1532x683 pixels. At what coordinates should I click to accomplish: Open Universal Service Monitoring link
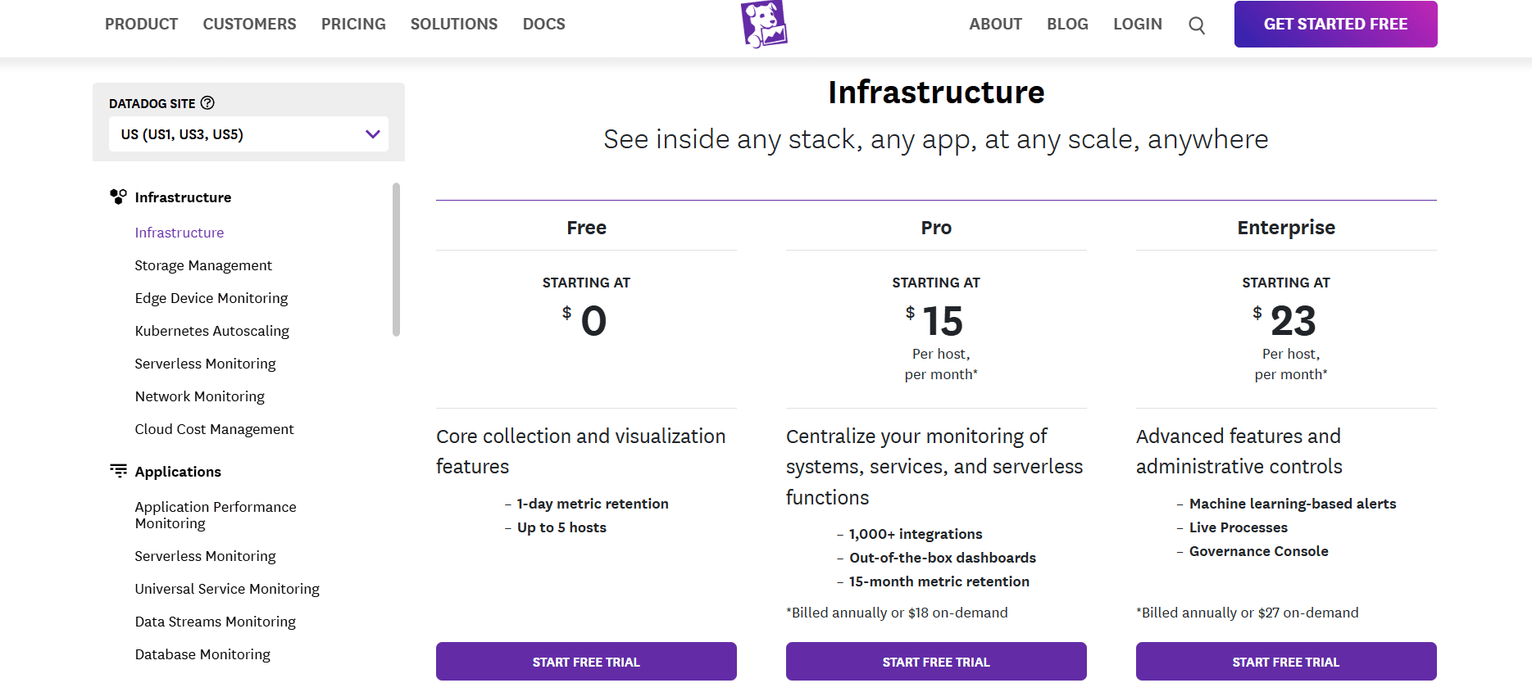pyautogui.click(x=227, y=589)
